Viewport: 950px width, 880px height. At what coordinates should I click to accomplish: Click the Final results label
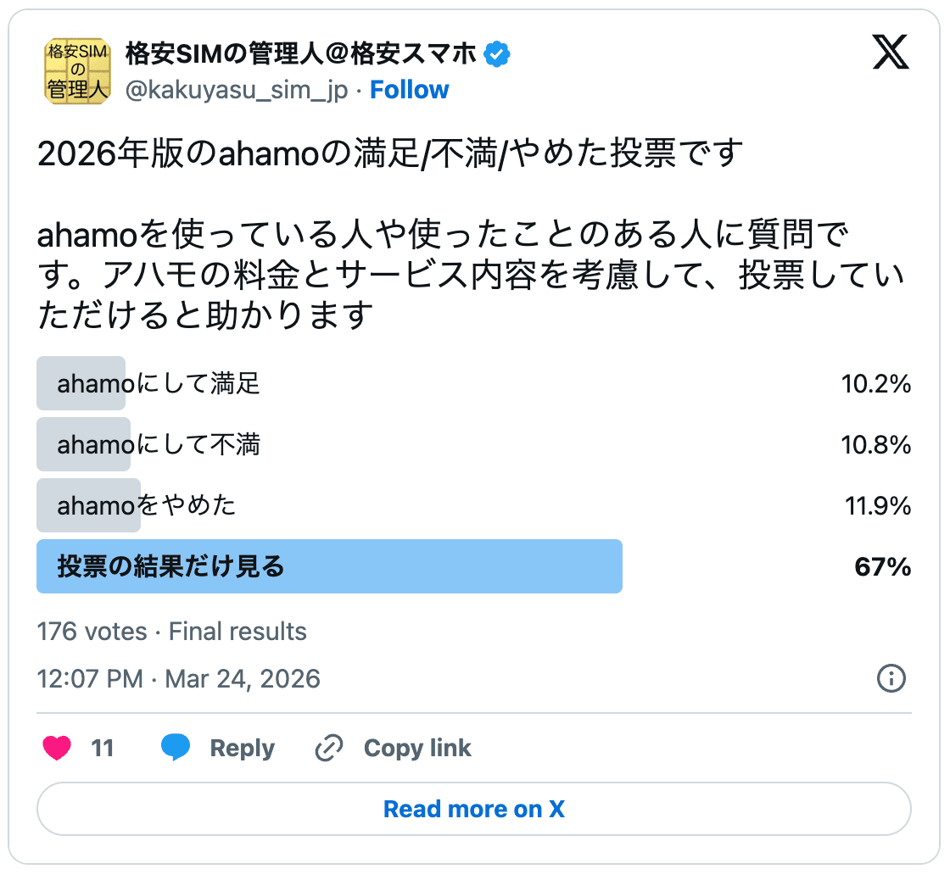[x=236, y=631]
